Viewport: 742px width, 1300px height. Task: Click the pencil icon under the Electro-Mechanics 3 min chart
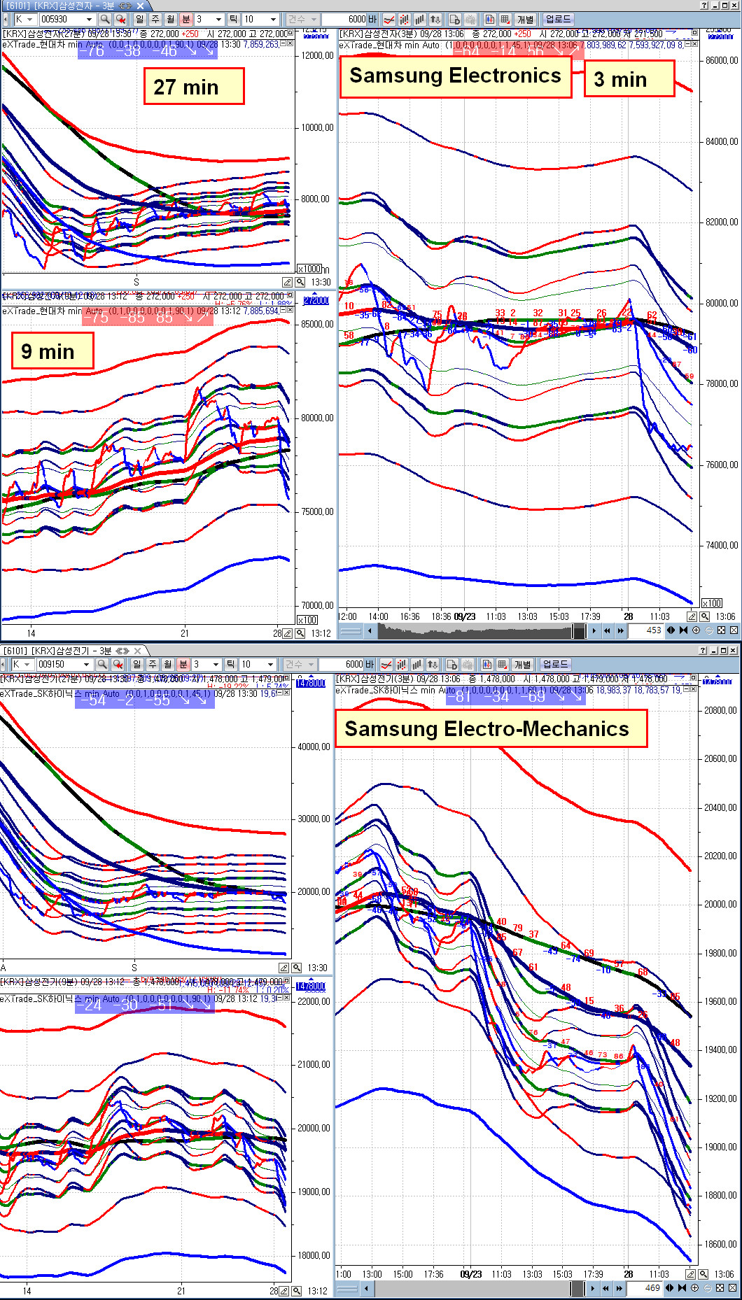click(690, 1274)
